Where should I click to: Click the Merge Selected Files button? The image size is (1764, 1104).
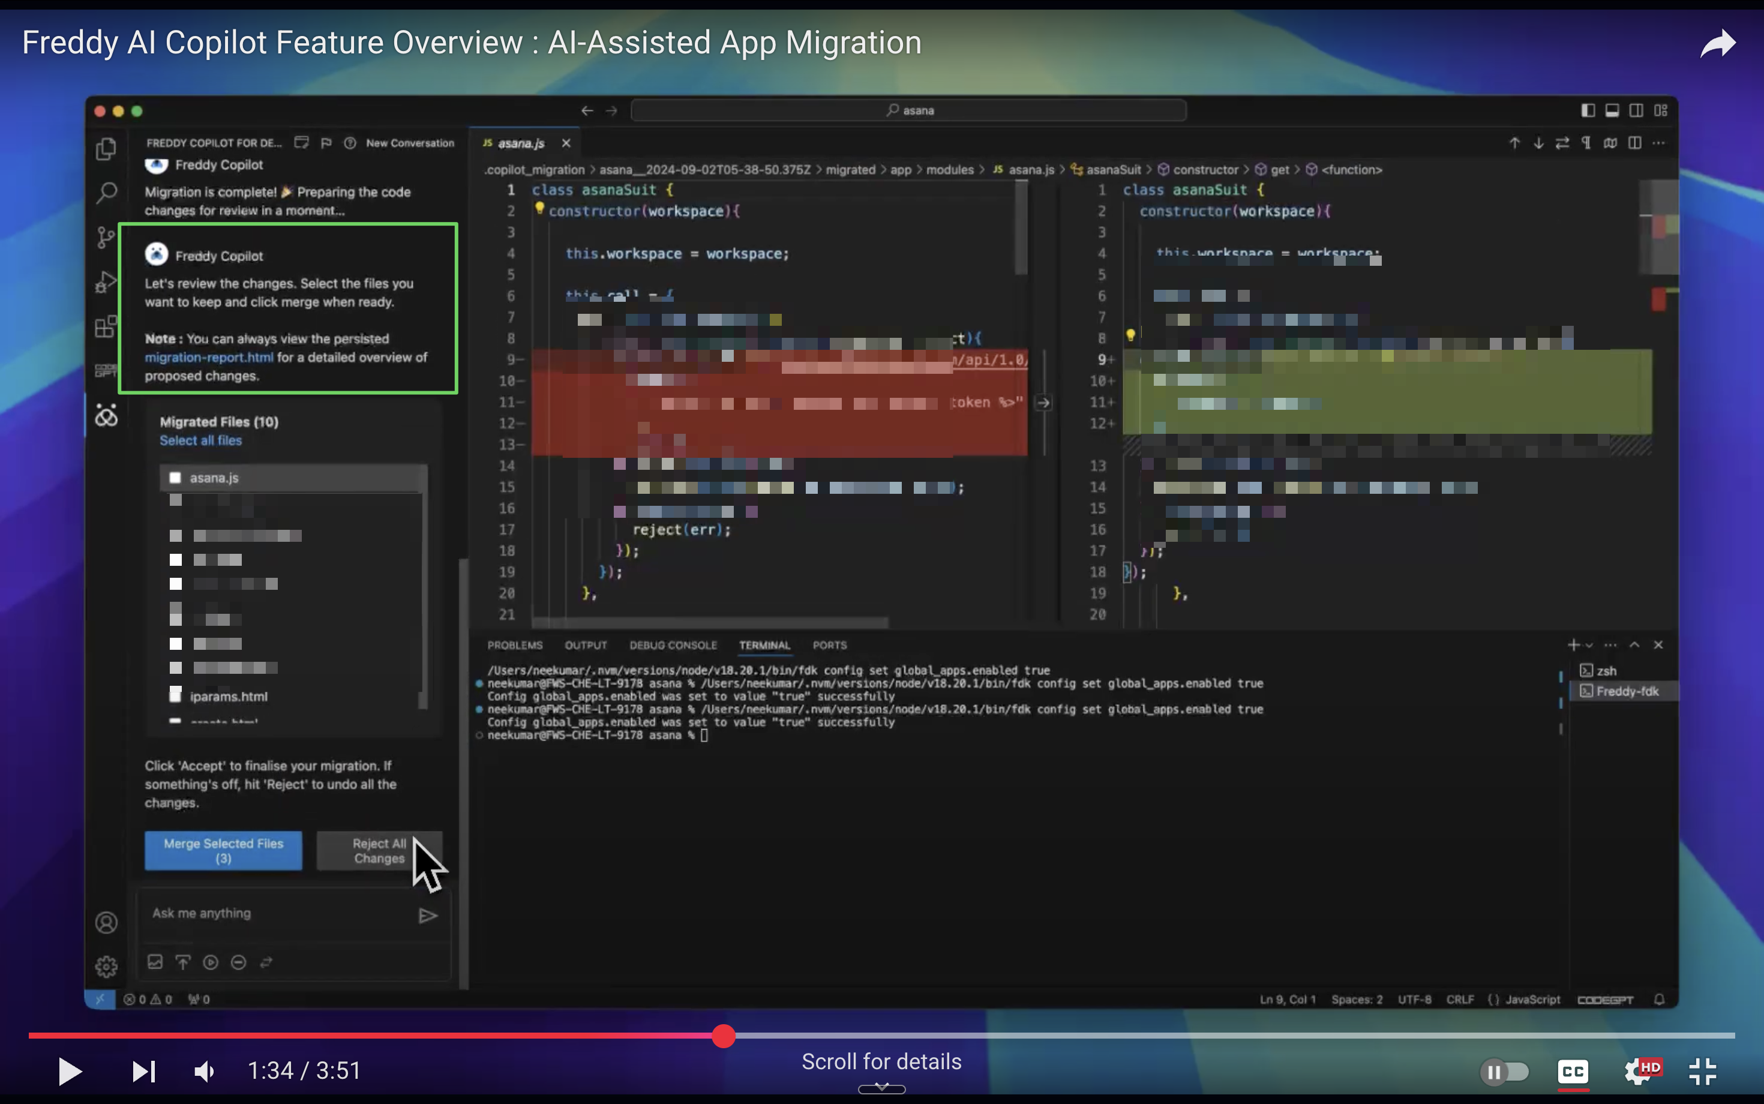click(223, 850)
